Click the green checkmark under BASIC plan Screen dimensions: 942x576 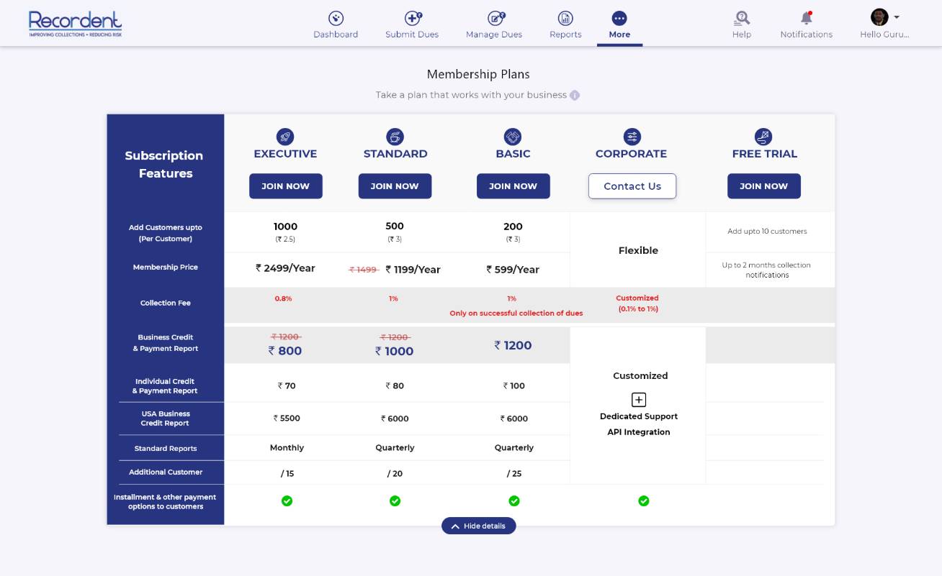pos(513,500)
